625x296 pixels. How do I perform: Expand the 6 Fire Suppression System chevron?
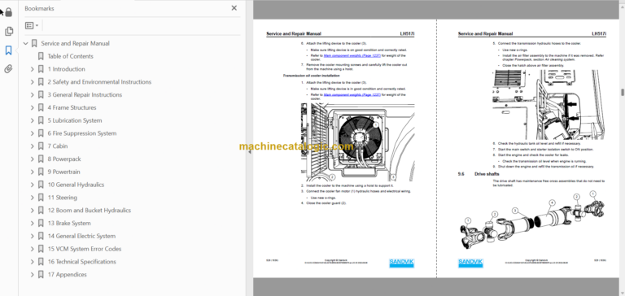point(33,133)
